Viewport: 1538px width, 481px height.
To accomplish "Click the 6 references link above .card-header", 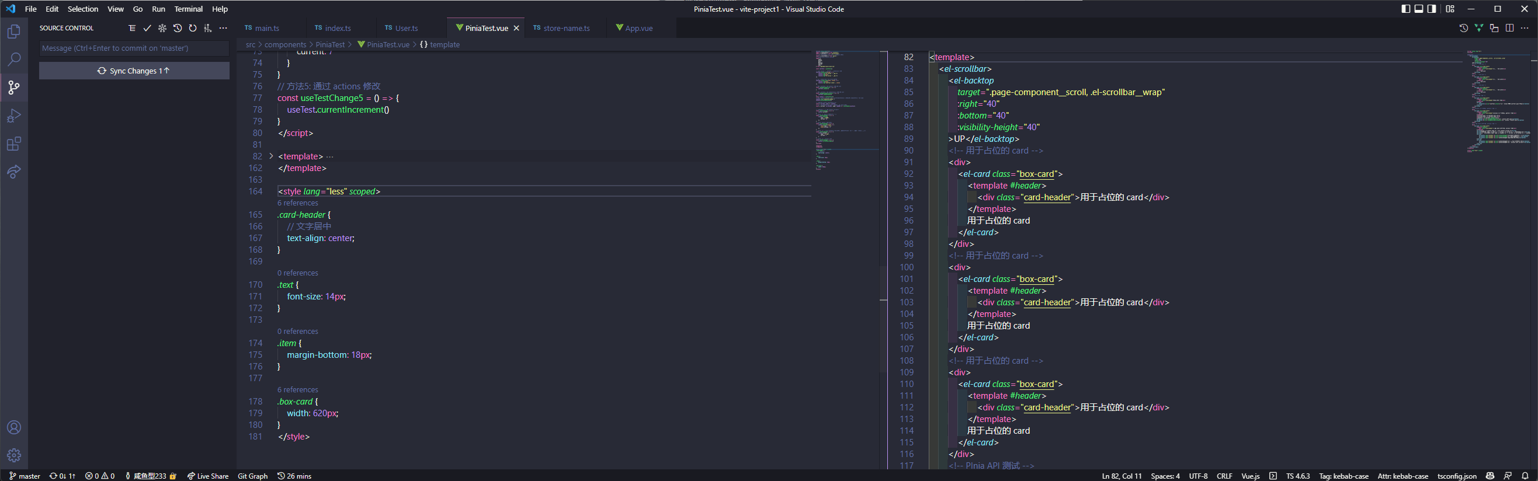I will click(x=297, y=203).
